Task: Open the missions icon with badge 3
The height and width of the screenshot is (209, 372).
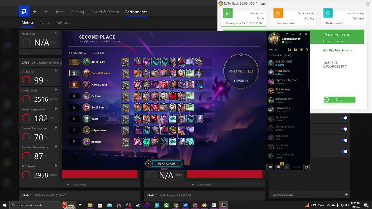Action: pyautogui.click(x=278, y=167)
